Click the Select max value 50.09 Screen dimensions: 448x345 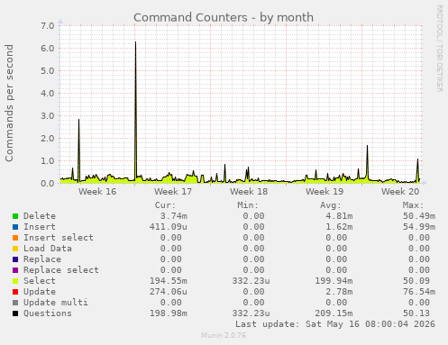[x=416, y=281]
